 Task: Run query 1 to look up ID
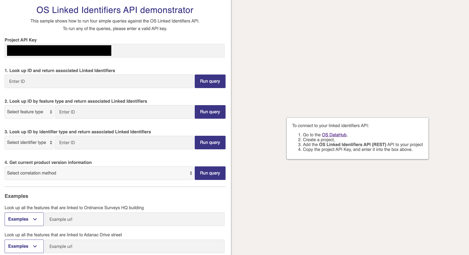(210, 81)
